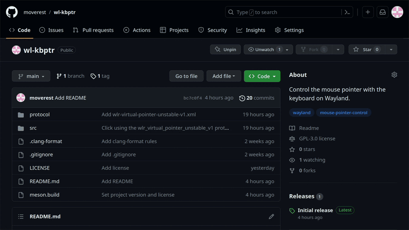
Task: Expand the Add file dropdown
Action: [224, 76]
